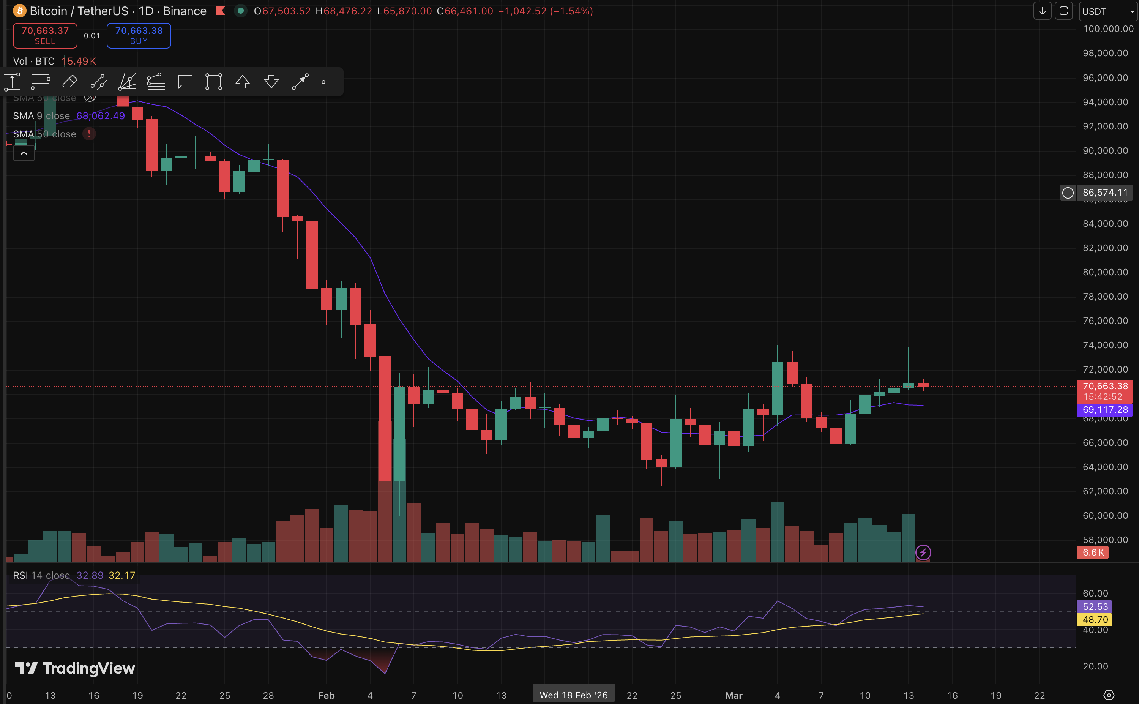Click the SMA 50 error warning badge
1139x704 pixels.
[89, 134]
